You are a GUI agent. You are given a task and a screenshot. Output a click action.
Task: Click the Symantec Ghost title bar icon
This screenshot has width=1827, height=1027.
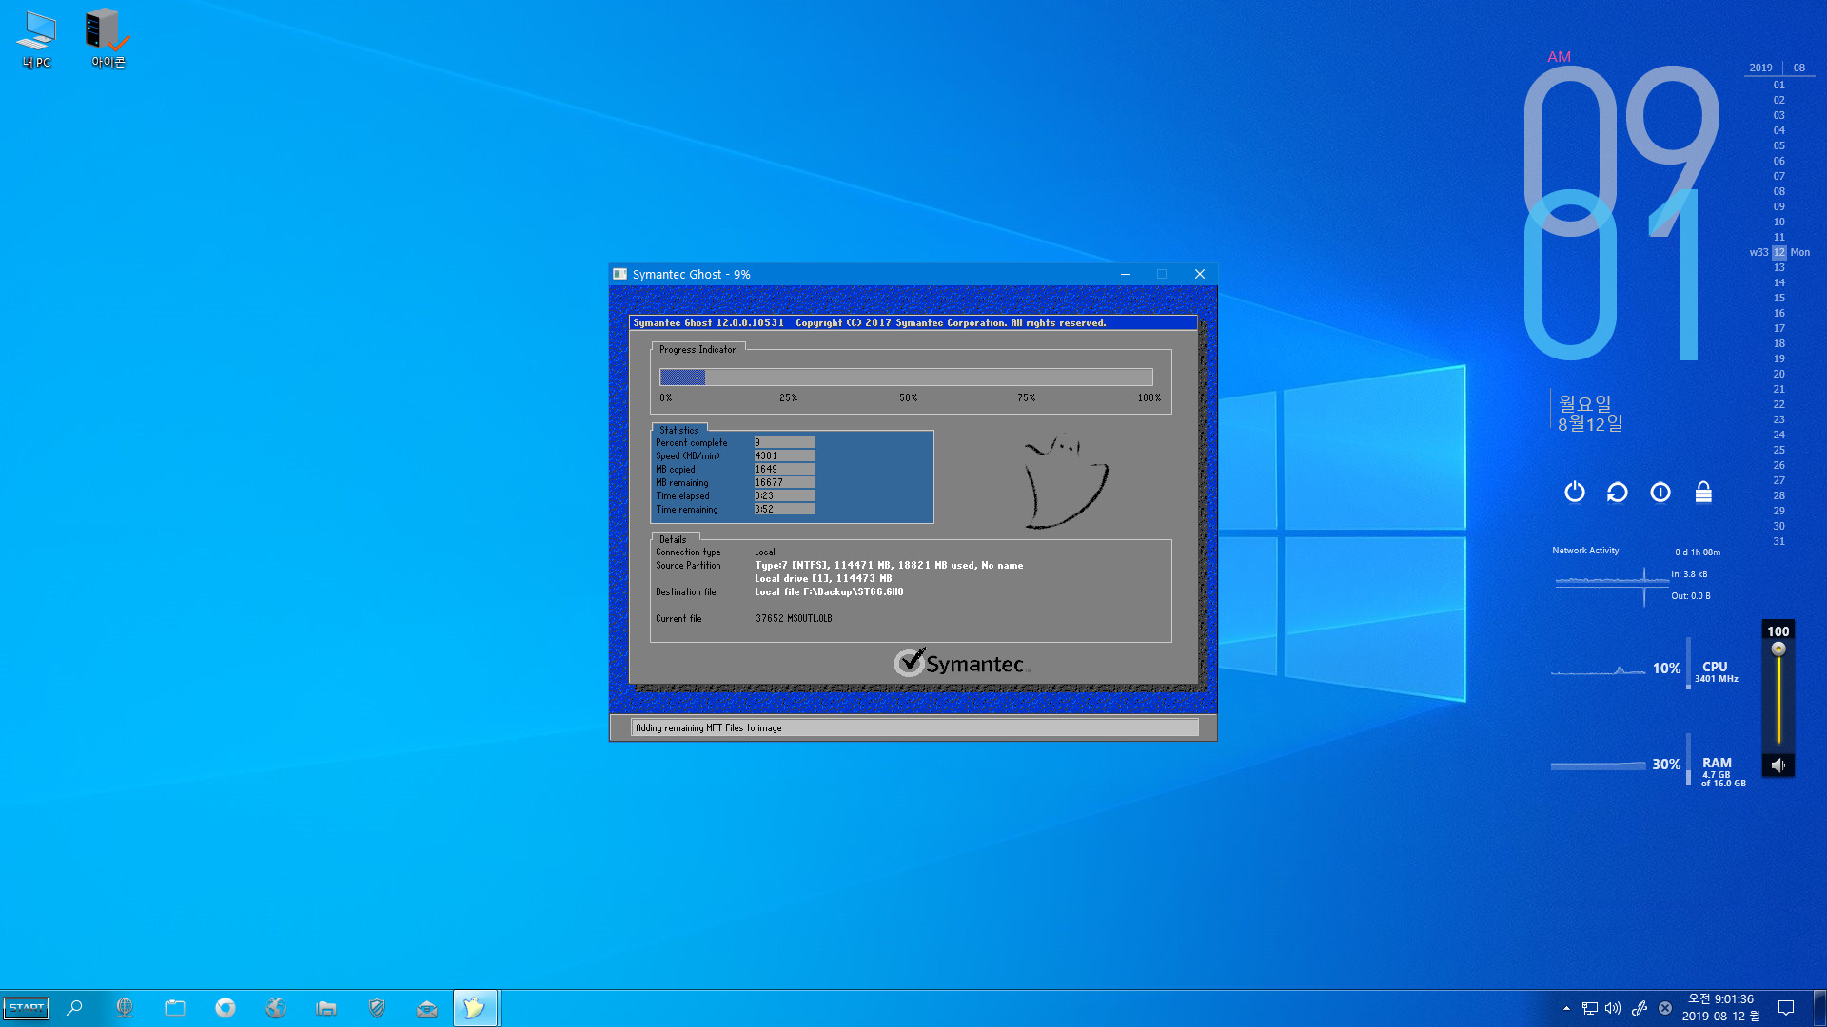coord(620,274)
